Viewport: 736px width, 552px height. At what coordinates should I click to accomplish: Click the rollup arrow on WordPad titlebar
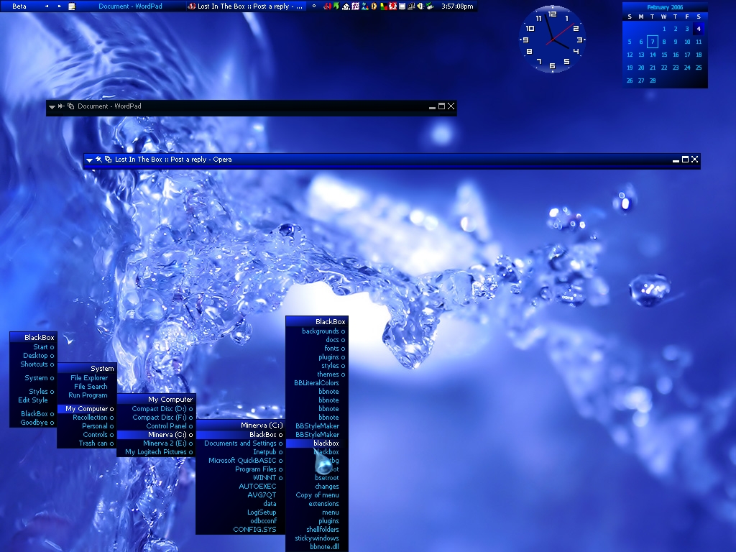pos(52,106)
